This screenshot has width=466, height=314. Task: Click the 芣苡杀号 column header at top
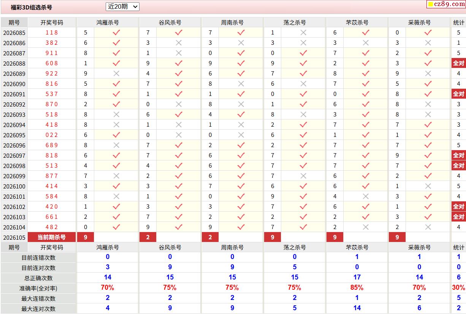coord(357,22)
